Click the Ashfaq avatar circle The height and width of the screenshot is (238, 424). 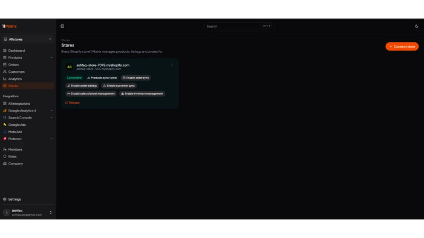(6, 213)
